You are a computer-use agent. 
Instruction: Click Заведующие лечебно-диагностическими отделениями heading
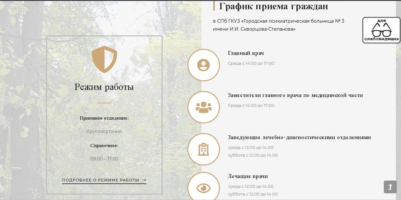[299, 137]
